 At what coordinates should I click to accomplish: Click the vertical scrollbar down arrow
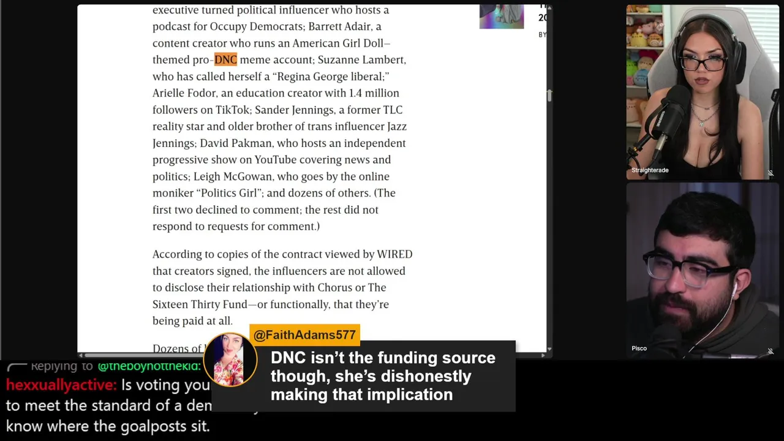[549, 349]
